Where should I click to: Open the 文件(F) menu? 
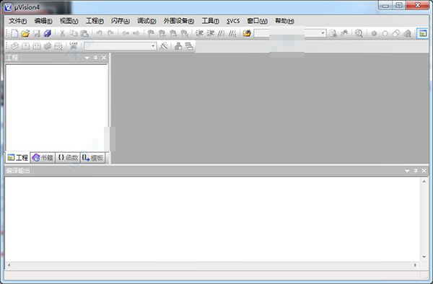point(18,21)
